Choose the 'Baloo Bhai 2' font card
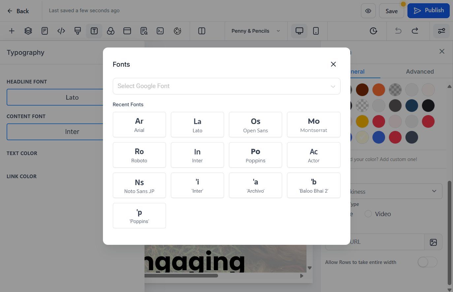This screenshot has width=453, height=292. click(313, 185)
